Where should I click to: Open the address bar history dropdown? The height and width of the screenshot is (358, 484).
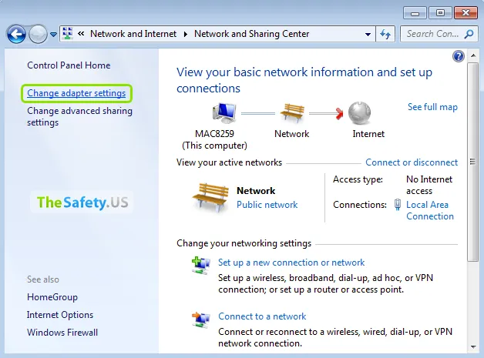coord(368,34)
